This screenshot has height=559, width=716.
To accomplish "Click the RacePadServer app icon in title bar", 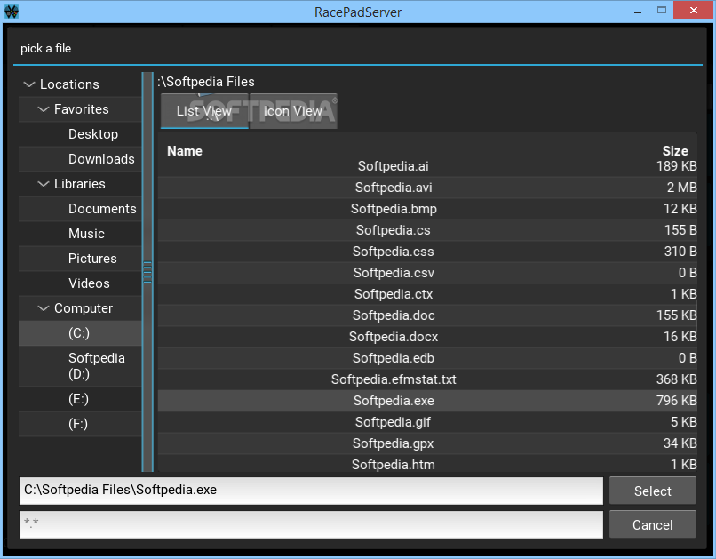I will pos(11,12).
